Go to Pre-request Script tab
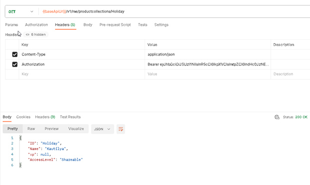The height and width of the screenshot is (185, 310). pos(115,25)
